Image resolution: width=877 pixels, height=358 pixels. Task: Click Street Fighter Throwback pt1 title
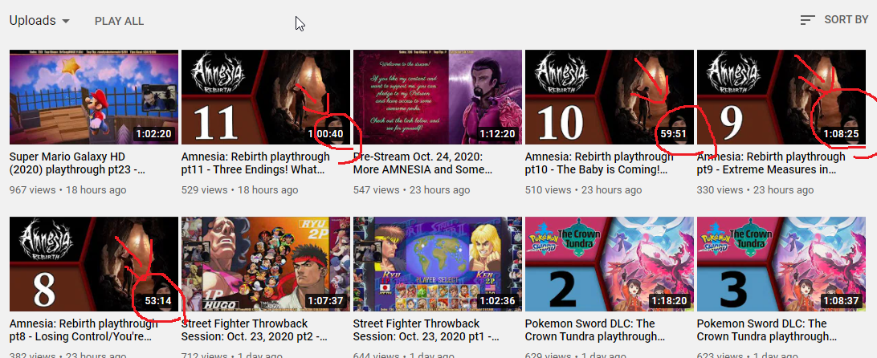[419, 330]
